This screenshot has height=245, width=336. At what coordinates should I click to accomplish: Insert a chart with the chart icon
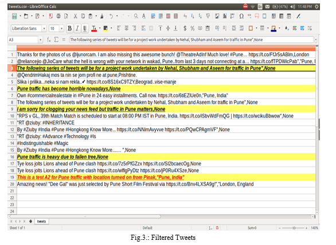(x=225, y=16)
